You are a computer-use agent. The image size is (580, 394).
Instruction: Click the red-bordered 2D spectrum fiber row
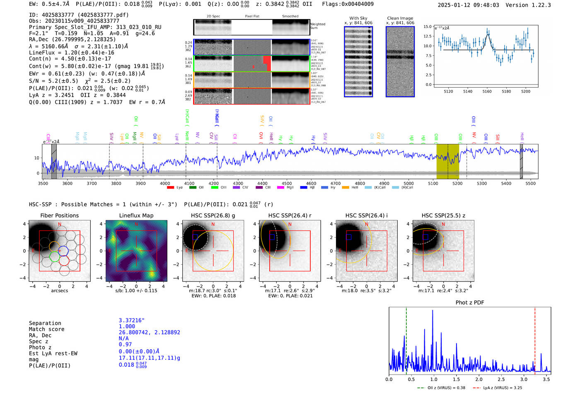251,96
